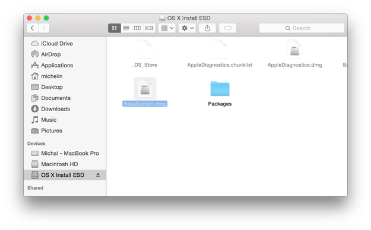Select the AppleDiagnostics.chunklist file icon
Screen dimensions: 371x230
tap(220, 50)
